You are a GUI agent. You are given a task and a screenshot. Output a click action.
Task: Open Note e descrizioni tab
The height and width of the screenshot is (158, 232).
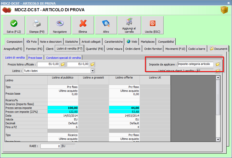tap(51, 42)
